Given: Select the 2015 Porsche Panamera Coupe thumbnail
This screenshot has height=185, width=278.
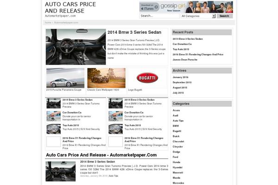Looking at the screenshot, I should [x=65, y=78].
